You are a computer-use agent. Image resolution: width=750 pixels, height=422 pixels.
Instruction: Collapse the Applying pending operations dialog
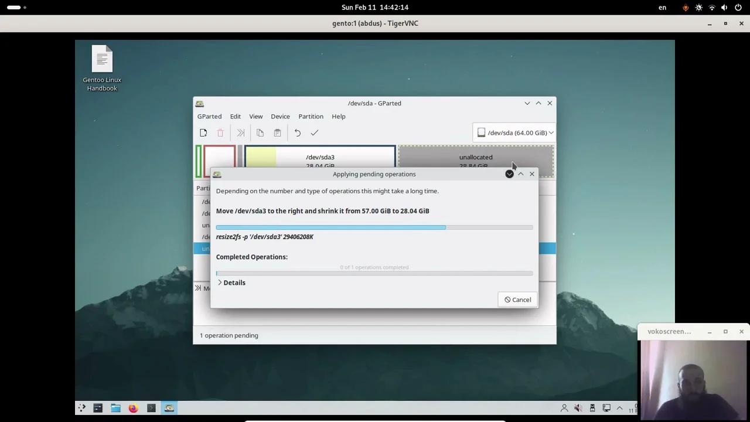click(x=520, y=173)
